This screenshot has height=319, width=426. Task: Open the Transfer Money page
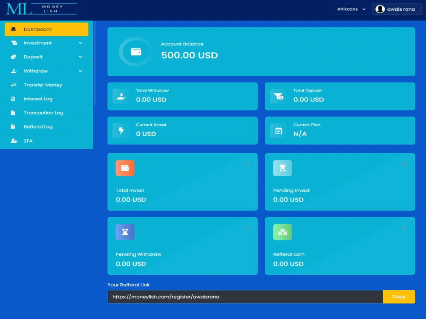click(x=46, y=85)
